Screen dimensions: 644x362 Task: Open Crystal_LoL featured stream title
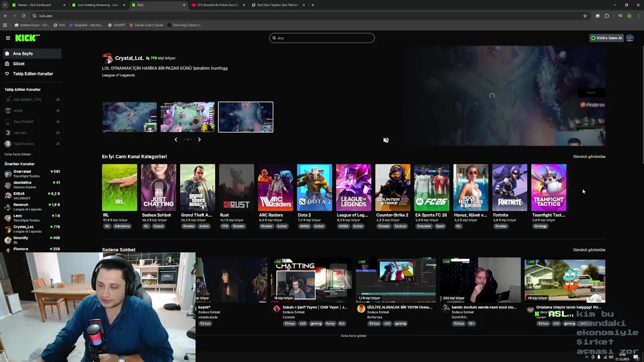[x=165, y=68]
